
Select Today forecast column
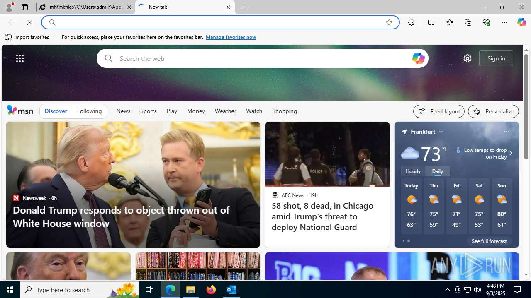[x=412, y=206]
